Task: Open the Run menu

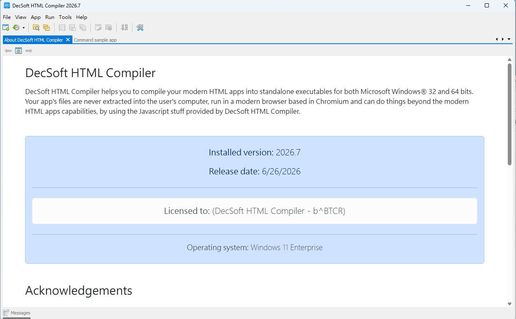Action: 50,17
